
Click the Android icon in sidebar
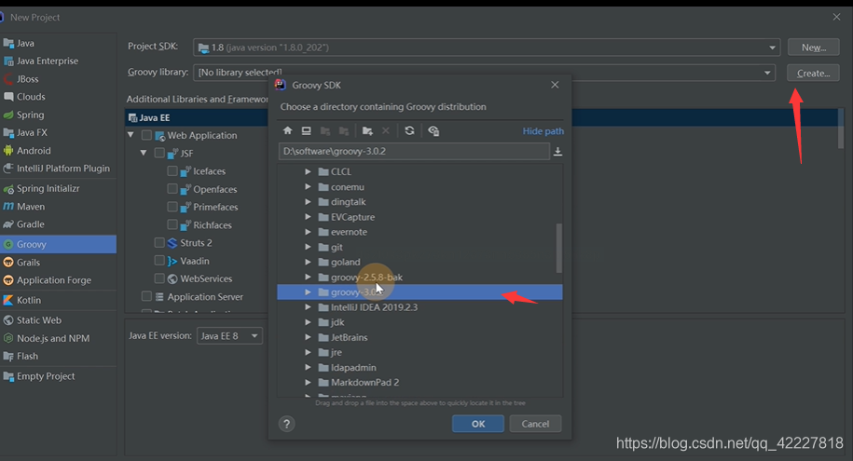point(8,151)
